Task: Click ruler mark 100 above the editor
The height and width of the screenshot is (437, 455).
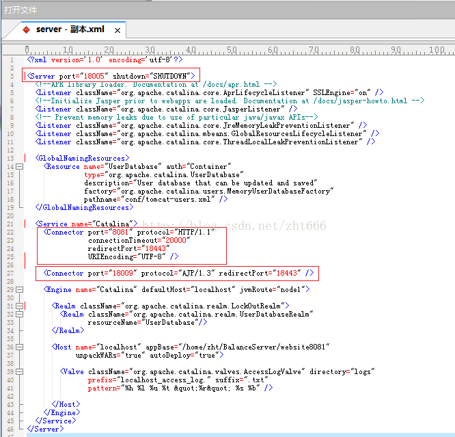Action: (437, 50)
